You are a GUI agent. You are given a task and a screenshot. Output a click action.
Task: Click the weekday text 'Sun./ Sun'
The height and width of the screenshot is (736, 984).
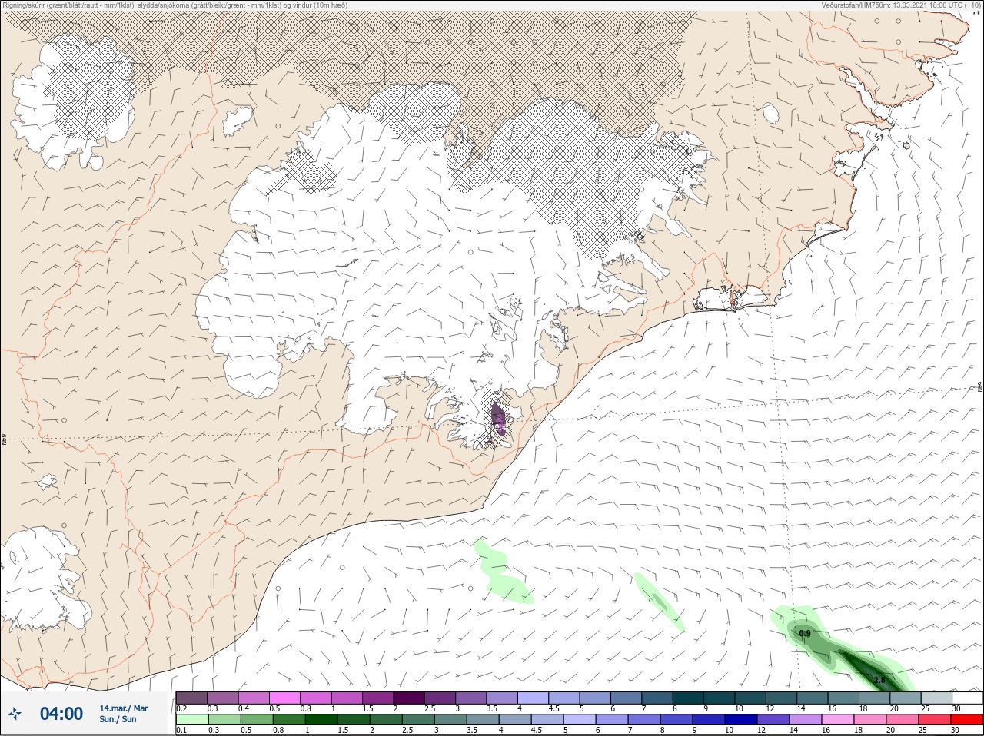pyautogui.click(x=118, y=719)
